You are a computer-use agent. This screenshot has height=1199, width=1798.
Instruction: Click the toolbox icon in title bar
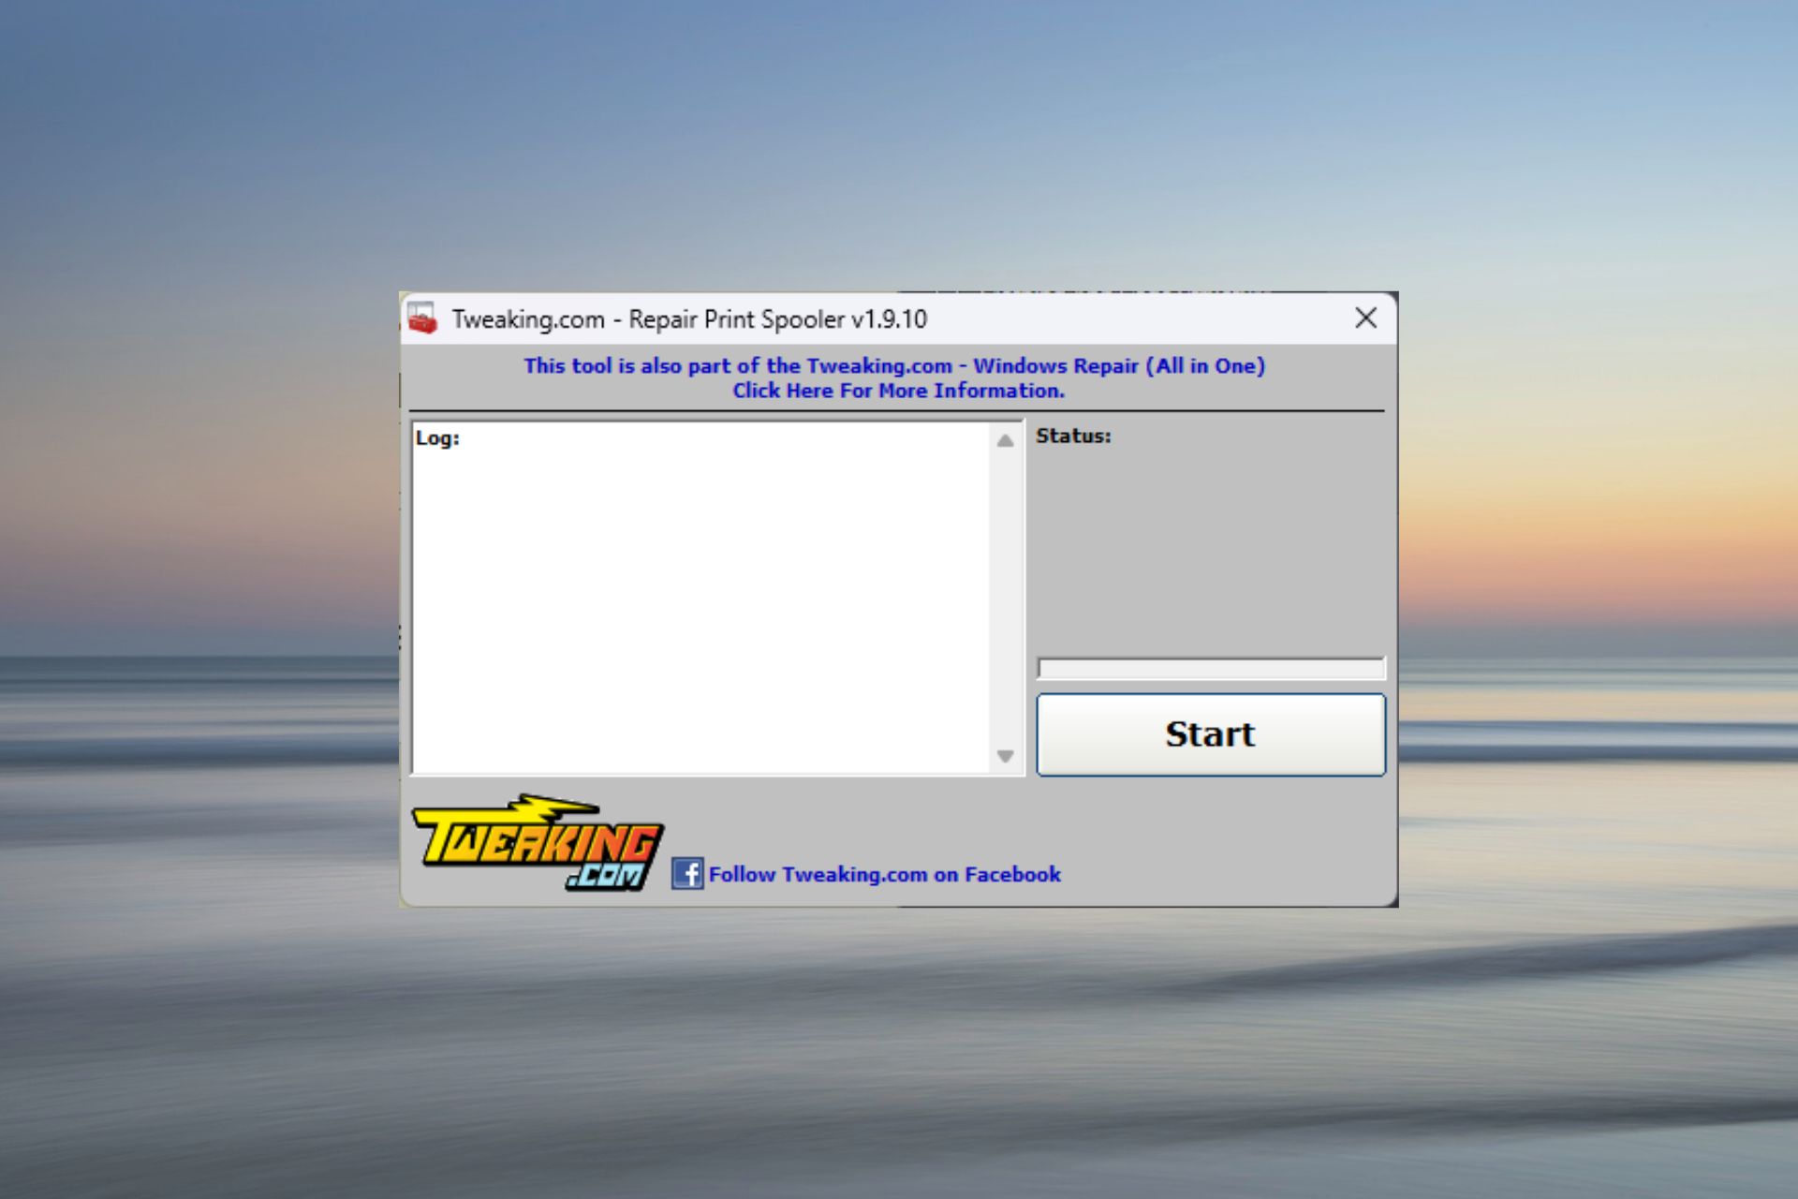[422, 318]
